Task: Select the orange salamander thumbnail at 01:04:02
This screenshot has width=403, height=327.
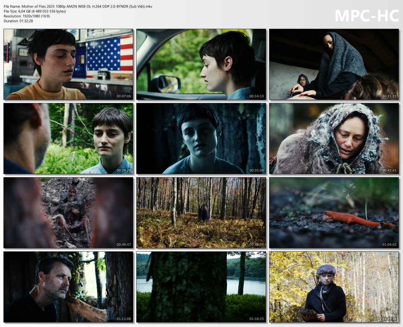Action: pyautogui.click(x=334, y=213)
